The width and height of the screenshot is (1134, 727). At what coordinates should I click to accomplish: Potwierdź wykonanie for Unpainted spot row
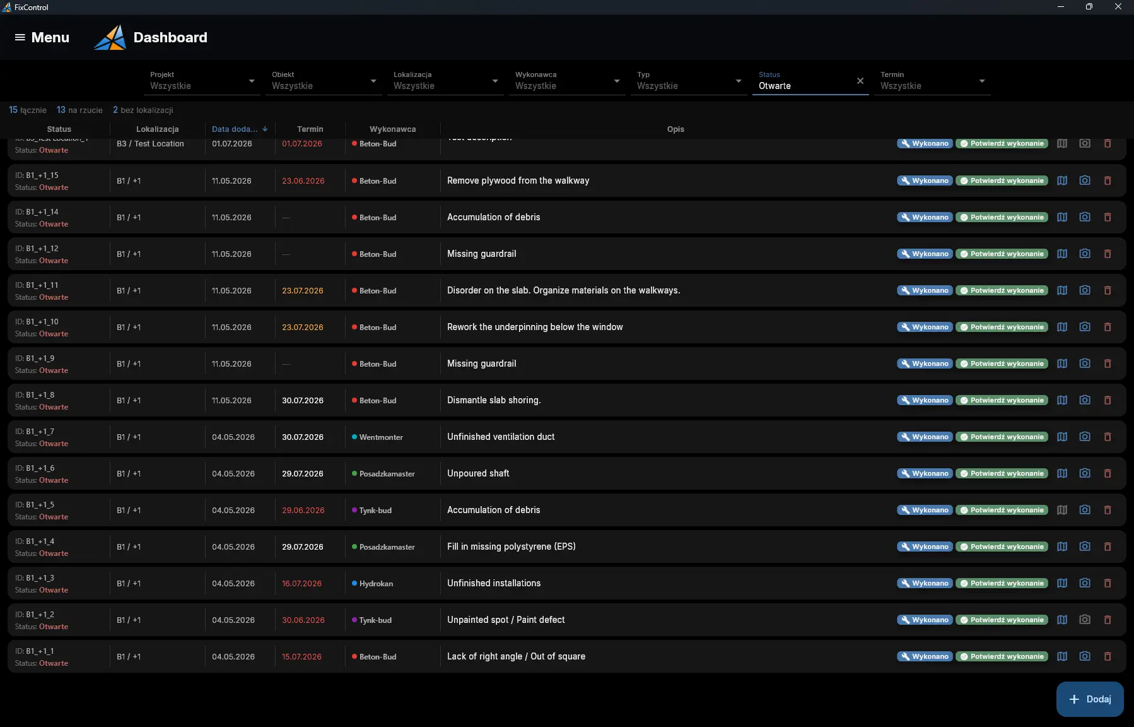[1002, 620]
